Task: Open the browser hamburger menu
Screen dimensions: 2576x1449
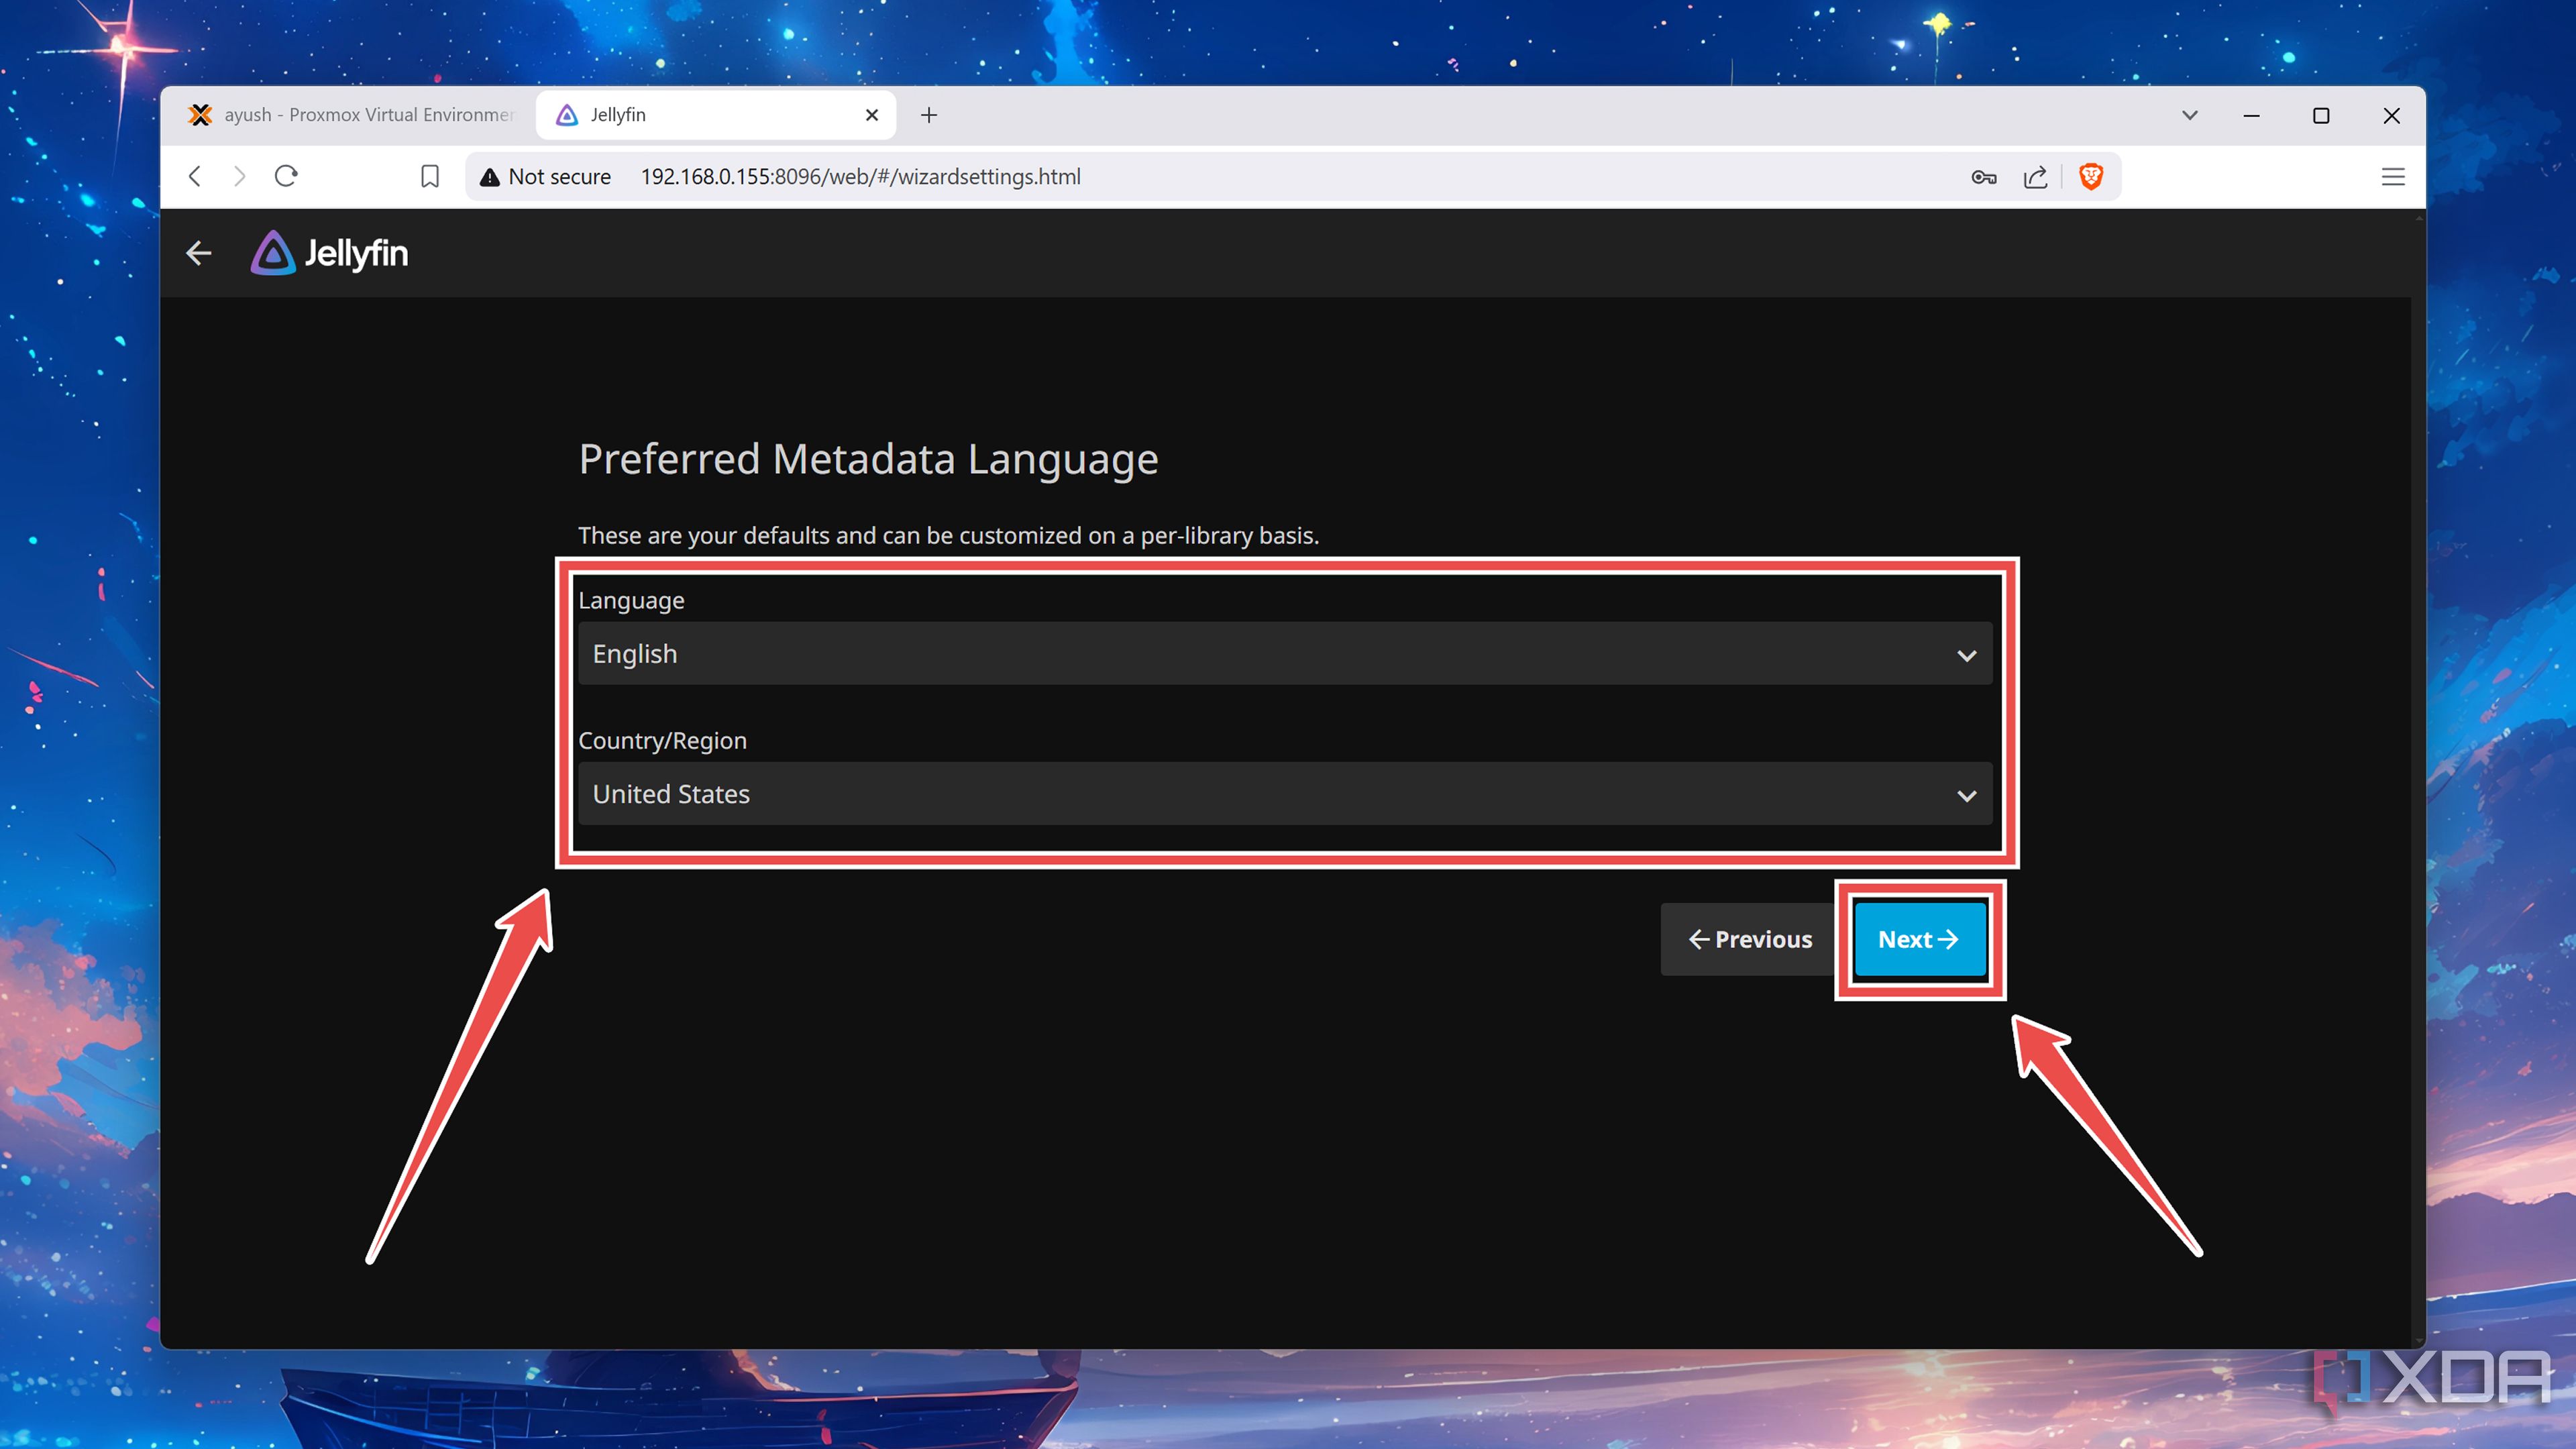Action: 2393,176
